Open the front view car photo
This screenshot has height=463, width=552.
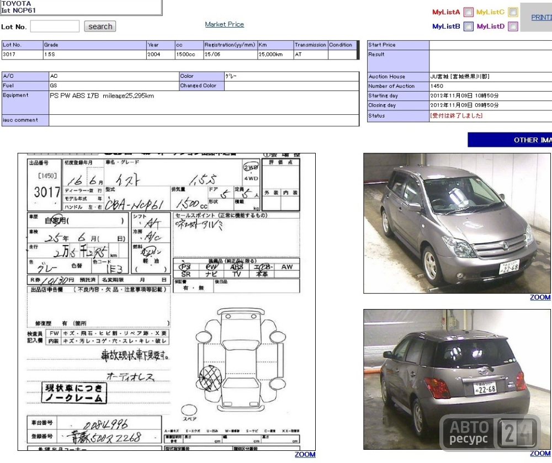coord(457,223)
